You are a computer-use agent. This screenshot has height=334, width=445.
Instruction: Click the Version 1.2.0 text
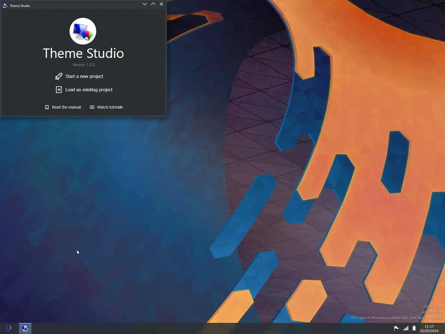(x=83, y=65)
